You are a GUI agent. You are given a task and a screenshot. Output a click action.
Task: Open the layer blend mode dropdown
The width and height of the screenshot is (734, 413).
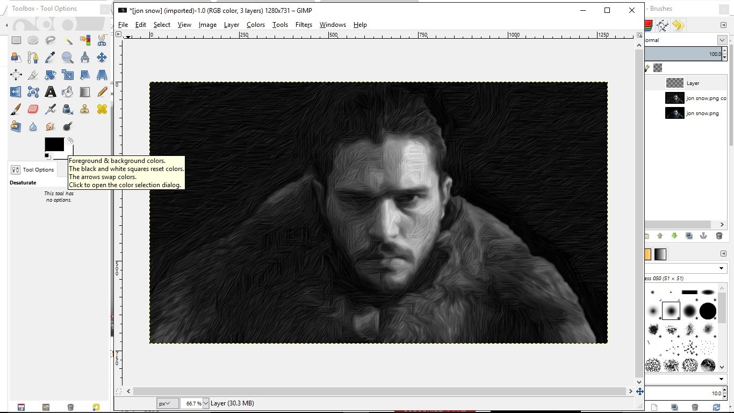point(721,40)
